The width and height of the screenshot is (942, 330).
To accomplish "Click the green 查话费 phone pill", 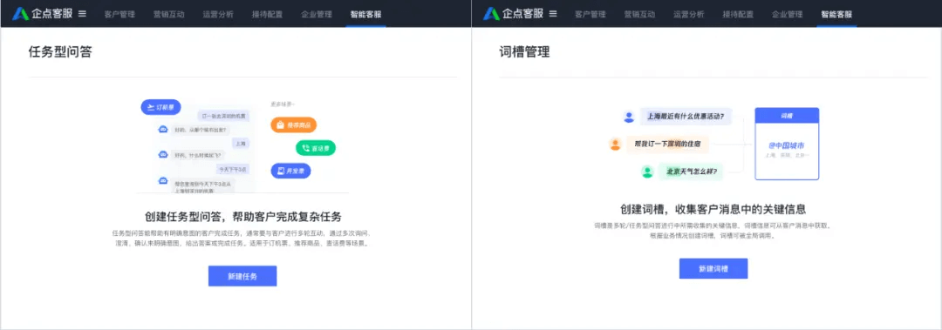I will click(316, 148).
